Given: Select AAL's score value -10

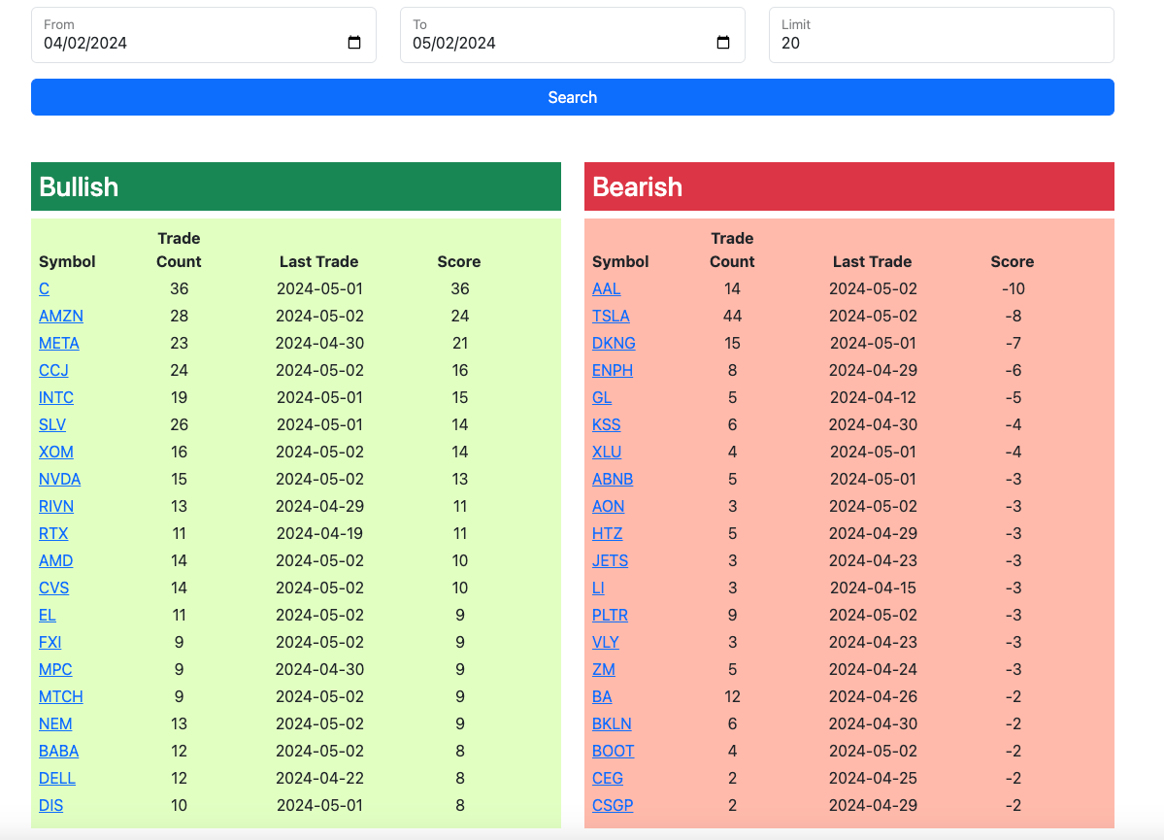Looking at the screenshot, I should [1014, 289].
